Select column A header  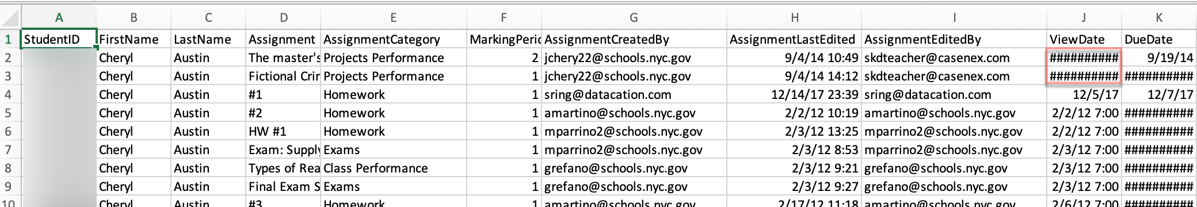point(59,18)
